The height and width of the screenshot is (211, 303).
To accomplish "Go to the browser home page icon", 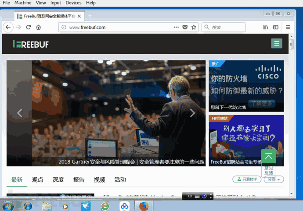I will (39, 27).
